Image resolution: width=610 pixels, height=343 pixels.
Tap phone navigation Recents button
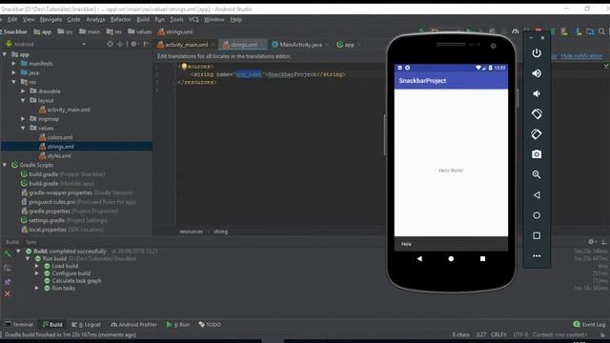coord(482,258)
